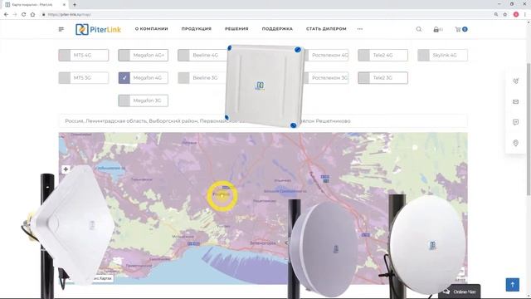Open the ПОДДЕРЖКА menu item

coord(277,29)
